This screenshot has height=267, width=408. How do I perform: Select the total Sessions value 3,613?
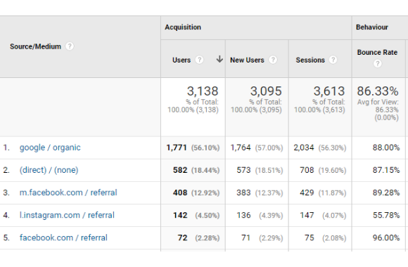[329, 91]
